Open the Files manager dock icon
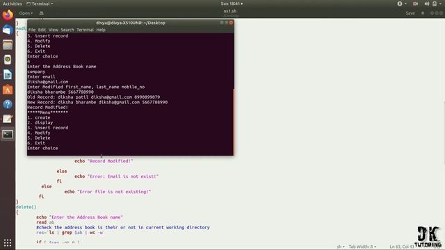Viewport: 445px width, 250px height. click(x=8, y=44)
